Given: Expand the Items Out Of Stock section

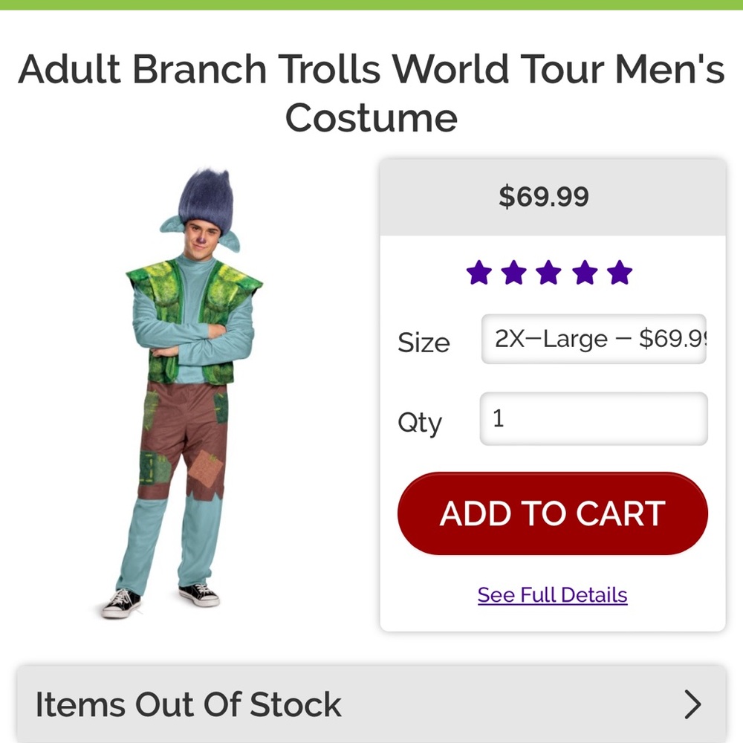Looking at the screenshot, I should [371, 704].
